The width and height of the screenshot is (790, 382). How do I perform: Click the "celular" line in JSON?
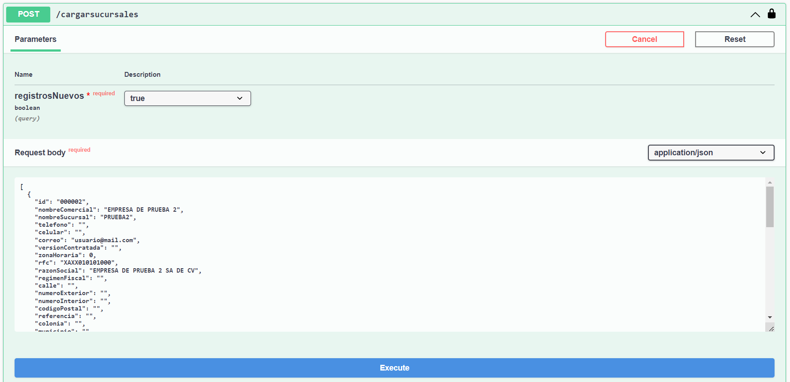pyautogui.click(x=60, y=232)
